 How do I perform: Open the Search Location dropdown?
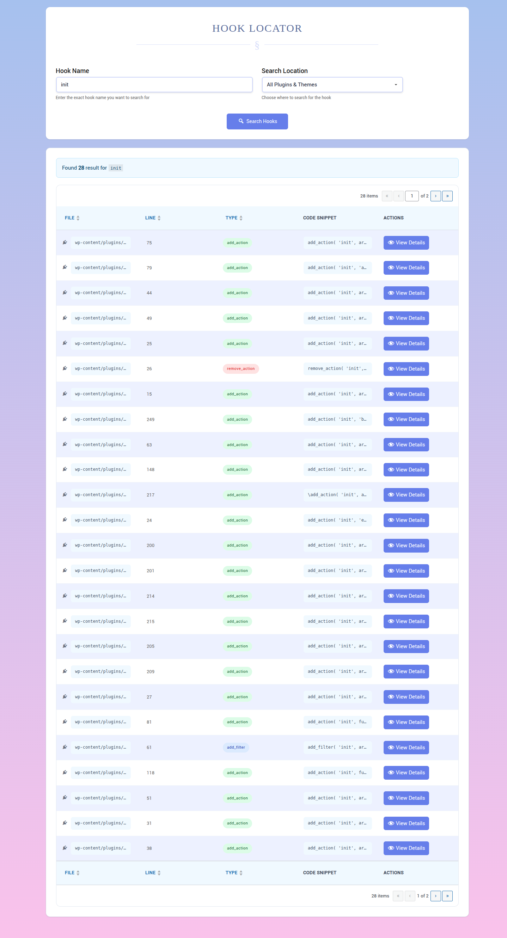(332, 85)
